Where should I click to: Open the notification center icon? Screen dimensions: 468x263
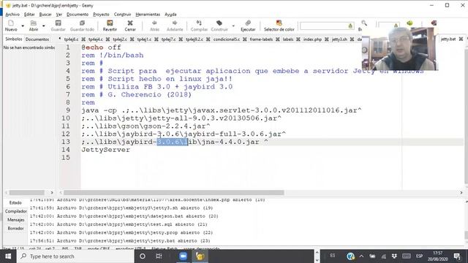(x=457, y=256)
